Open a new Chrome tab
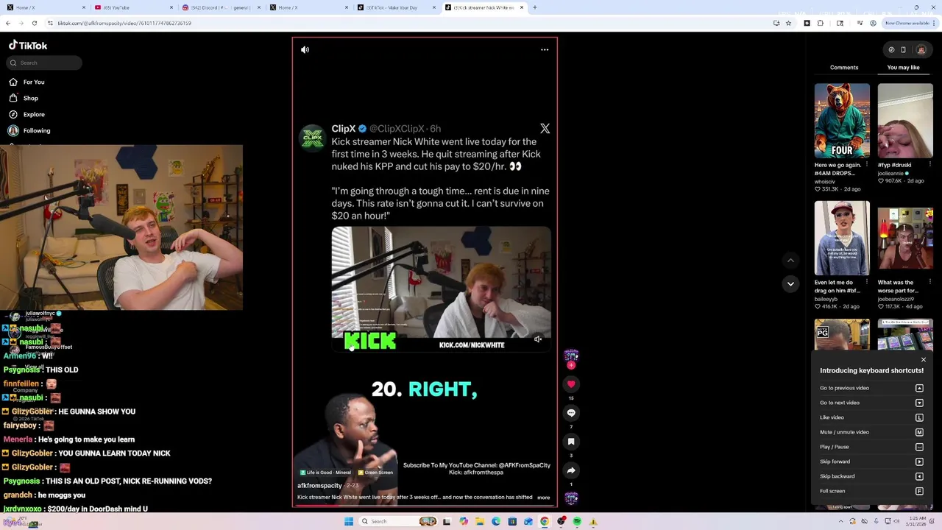942x530 pixels. click(x=534, y=7)
